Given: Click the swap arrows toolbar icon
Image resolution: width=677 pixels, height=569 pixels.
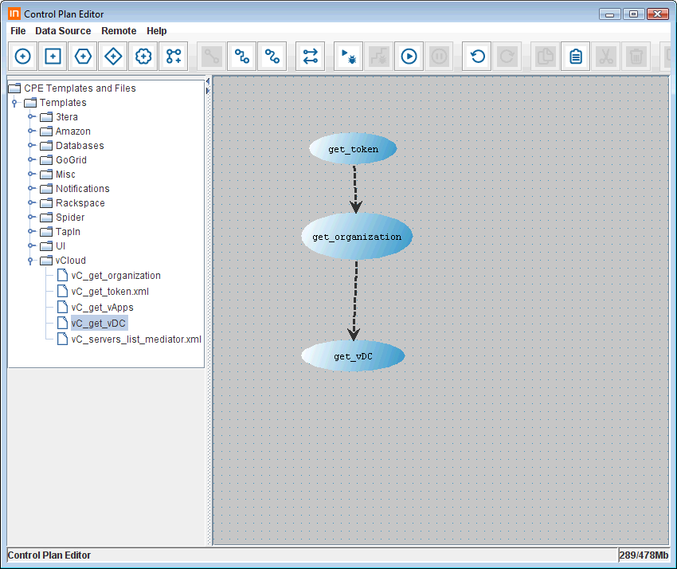Looking at the screenshot, I should coord(310,57).
